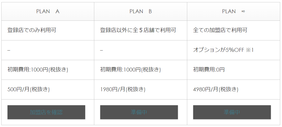
Task: Click PLAN A's 初期費用:1000円(税抜き) cell
Action: (38, 70)
